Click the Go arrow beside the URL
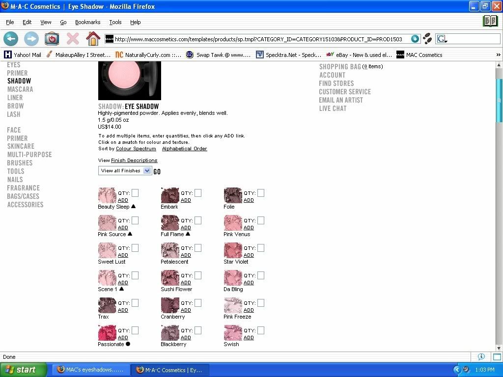503x377 pixels. click(x=415, y=39)
